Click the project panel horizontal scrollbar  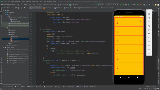(x=12, y=85)
